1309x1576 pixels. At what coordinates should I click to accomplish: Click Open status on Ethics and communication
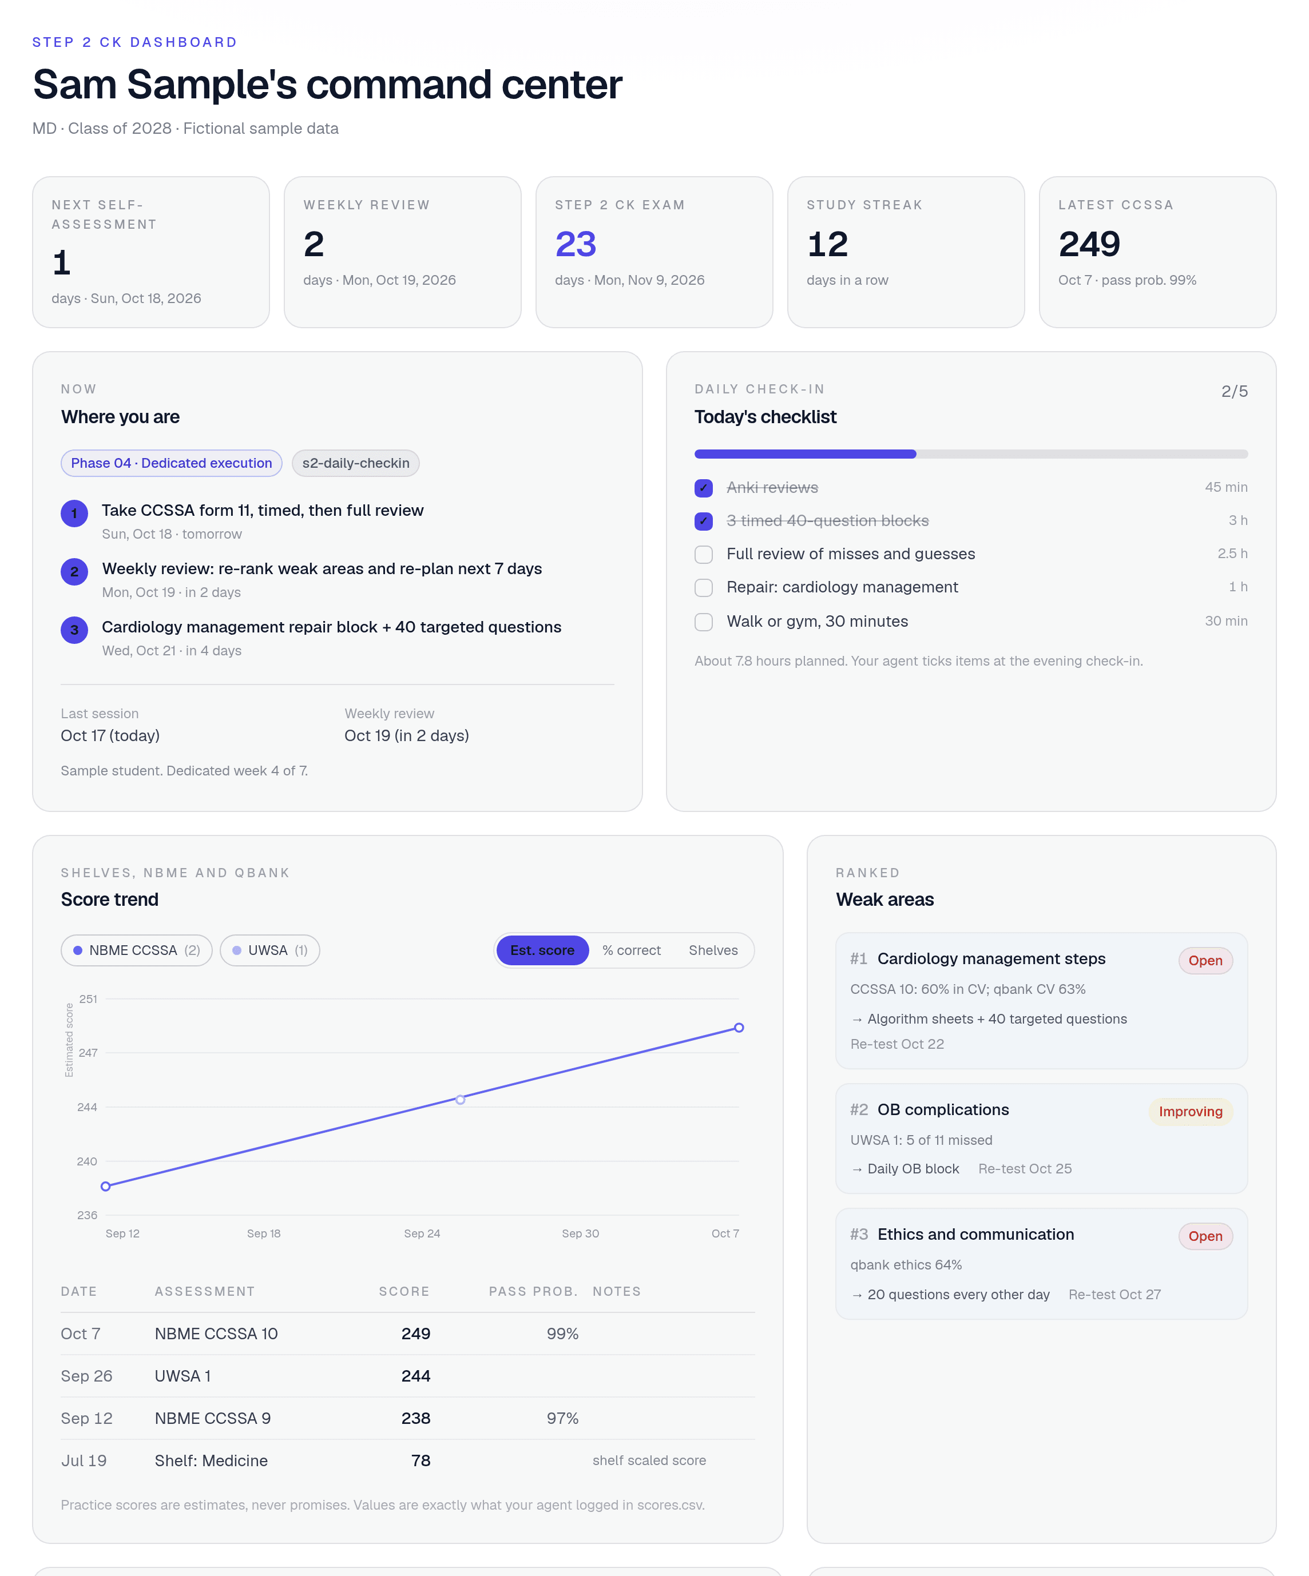pyautogui.click(x=1205, y=1236)
